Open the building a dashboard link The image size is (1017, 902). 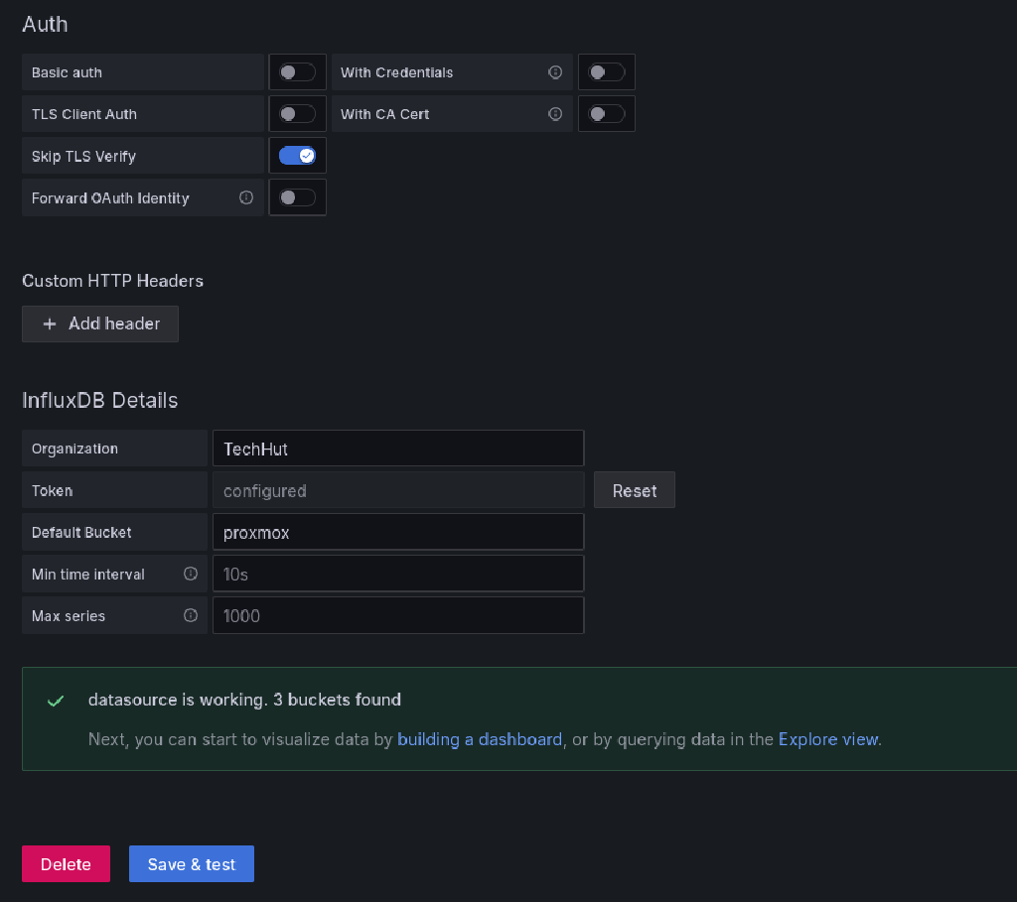480,738
